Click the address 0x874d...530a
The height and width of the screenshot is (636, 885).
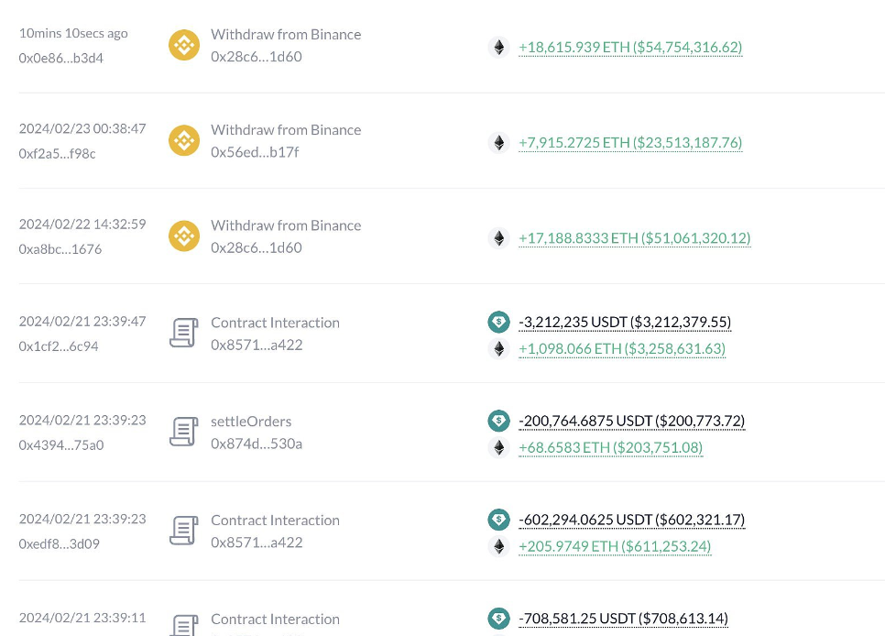click(x=256, y=443)
